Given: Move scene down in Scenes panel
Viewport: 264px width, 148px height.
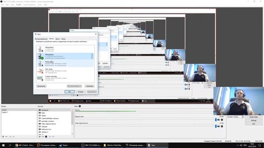Looking at the screenshot, I should click(14, 137).
